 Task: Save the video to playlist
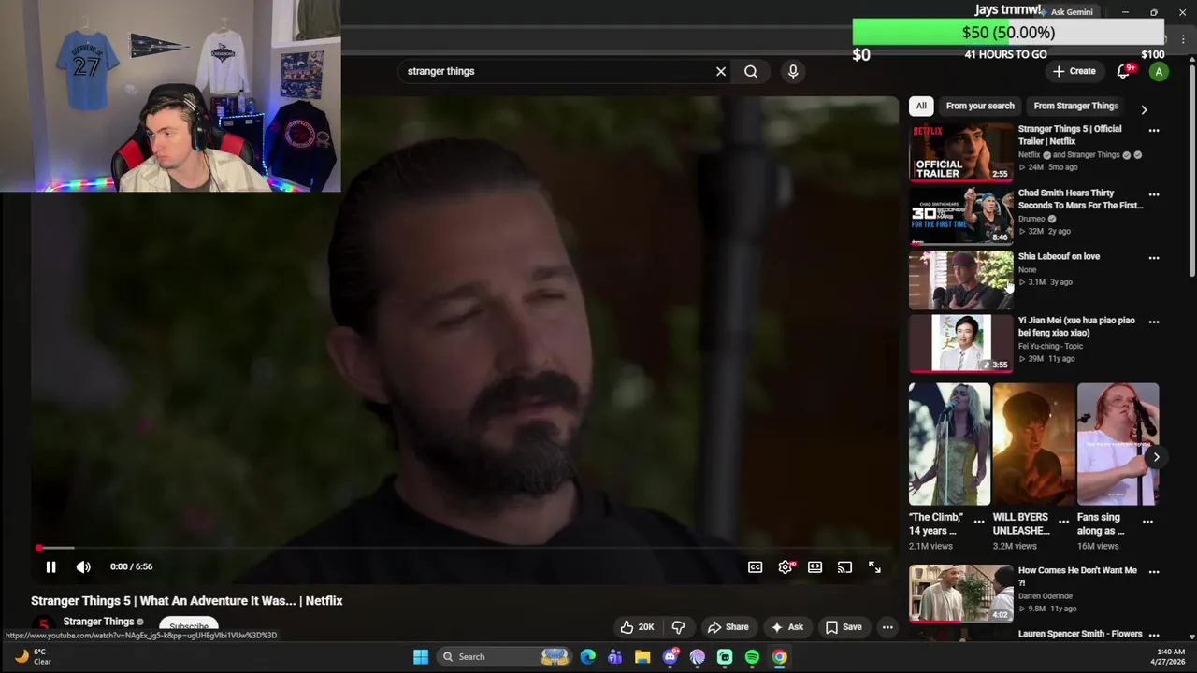click(844, 627)
